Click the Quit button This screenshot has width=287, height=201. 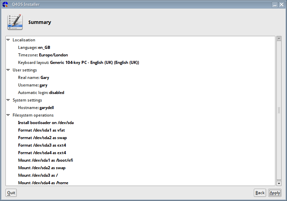click(x=11, y=193)
